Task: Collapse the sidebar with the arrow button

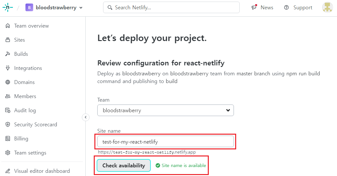Action: pyautogui.click(x=86, y=117)
